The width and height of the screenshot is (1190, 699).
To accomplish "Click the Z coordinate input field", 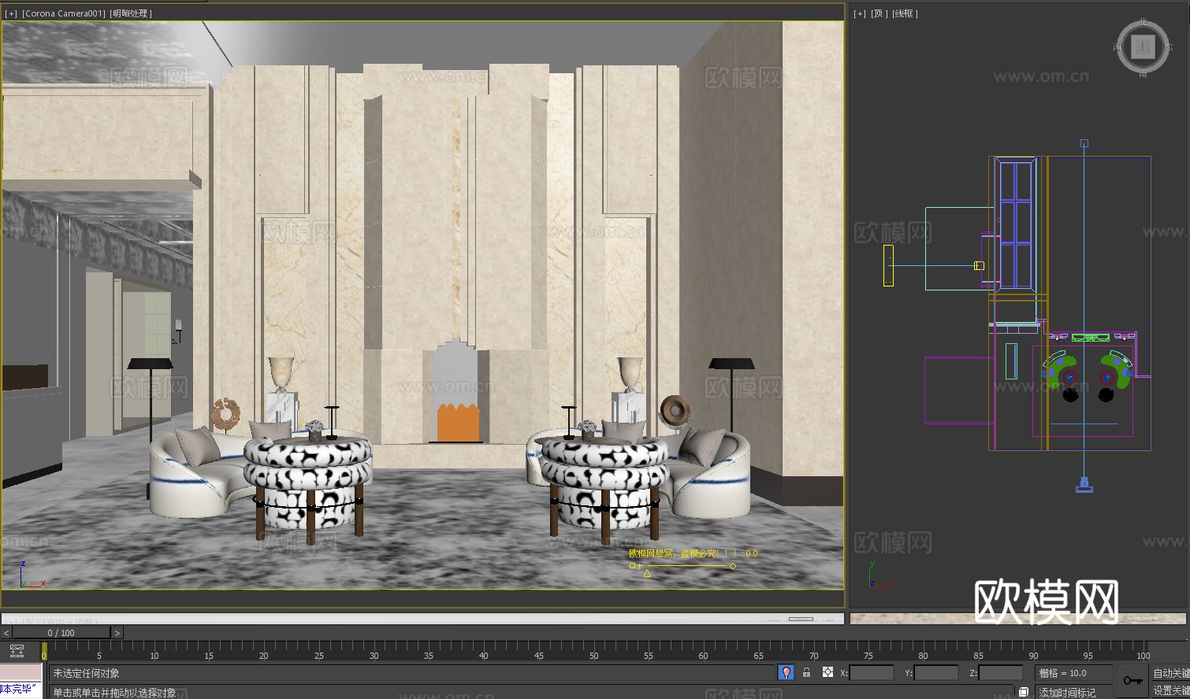I will pyautogui.click(x=999, y=672).
